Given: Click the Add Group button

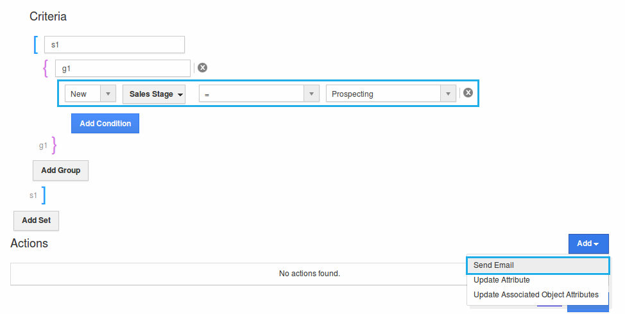Looking at the screenshot, I should (x=60, y=170).
